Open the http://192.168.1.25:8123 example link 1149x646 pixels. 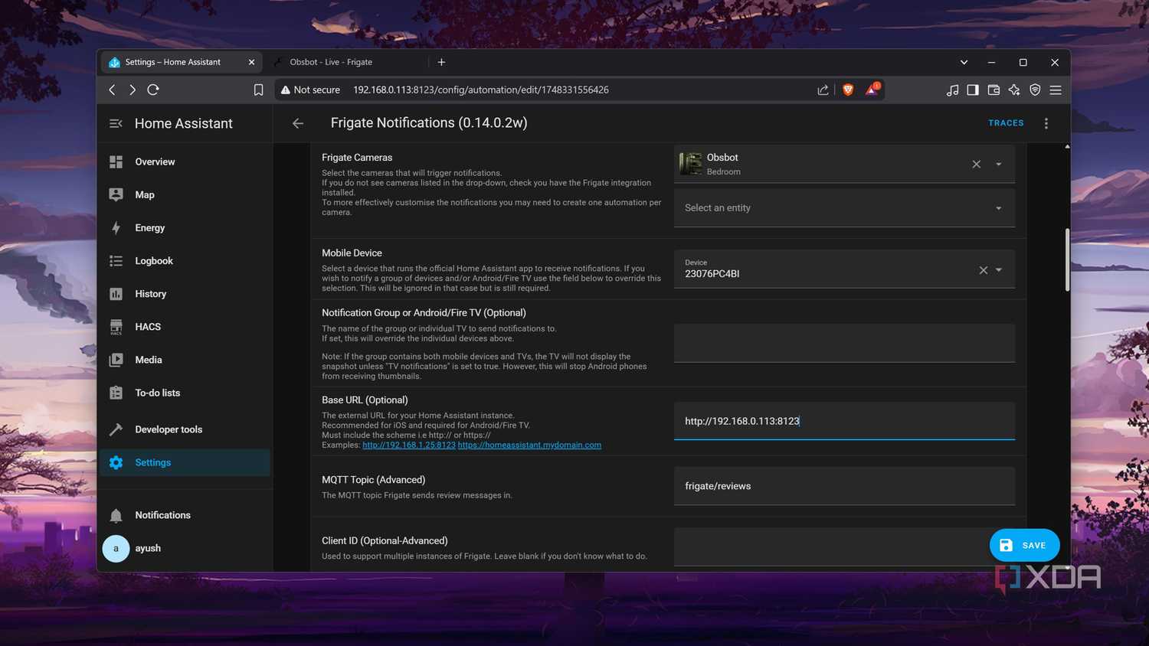coord(409,445)
